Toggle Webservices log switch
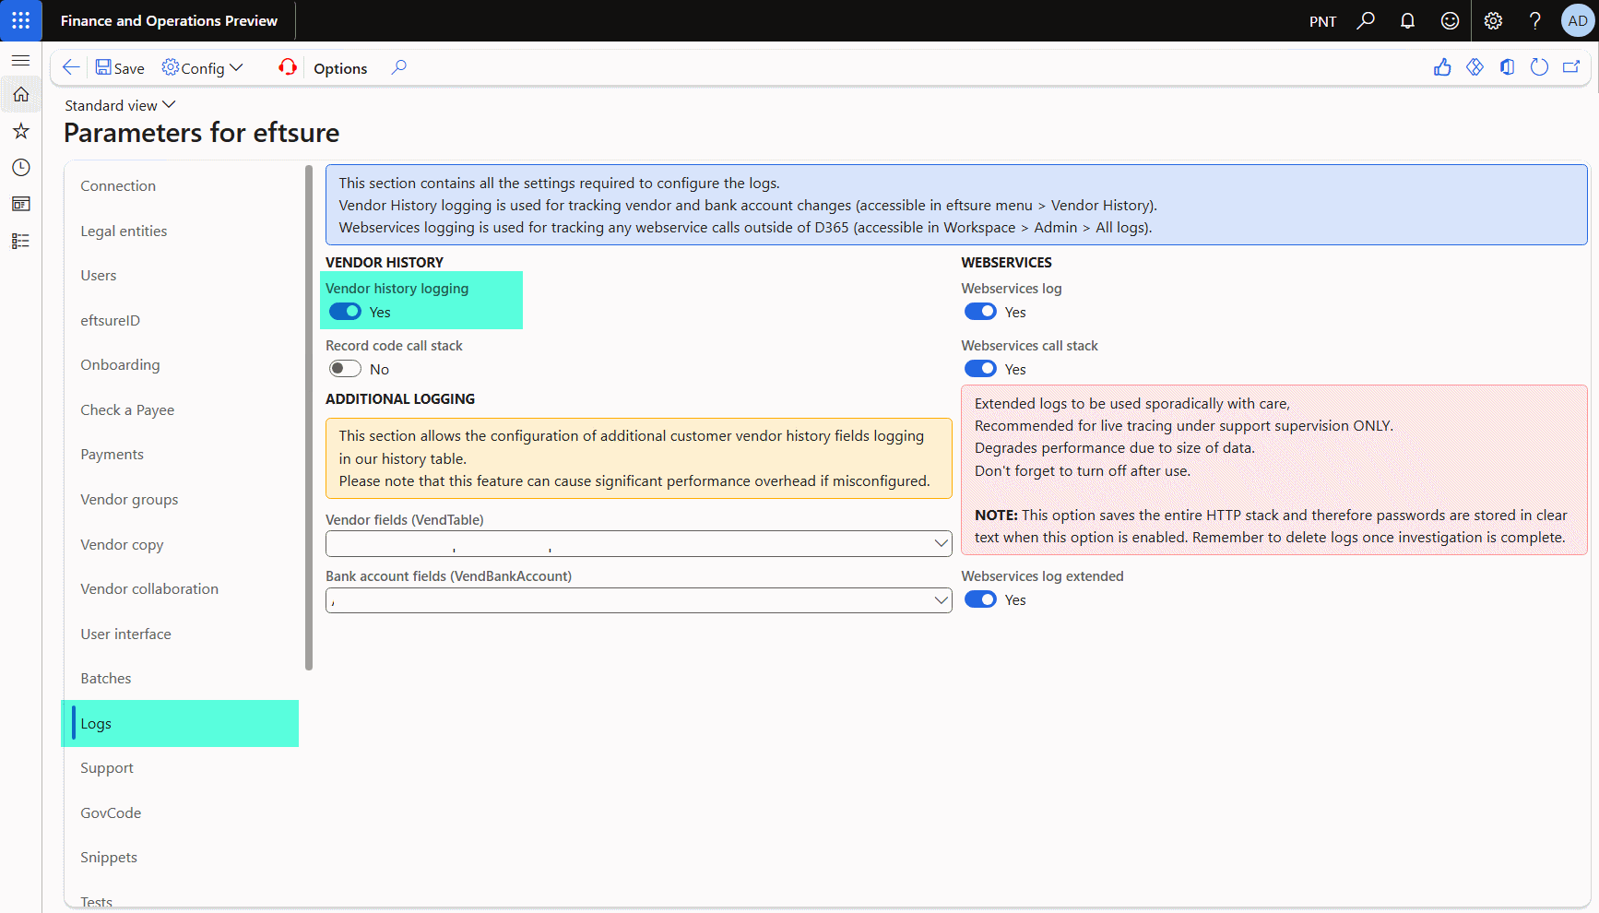1599x913 pixels. (x=980, y=312)
